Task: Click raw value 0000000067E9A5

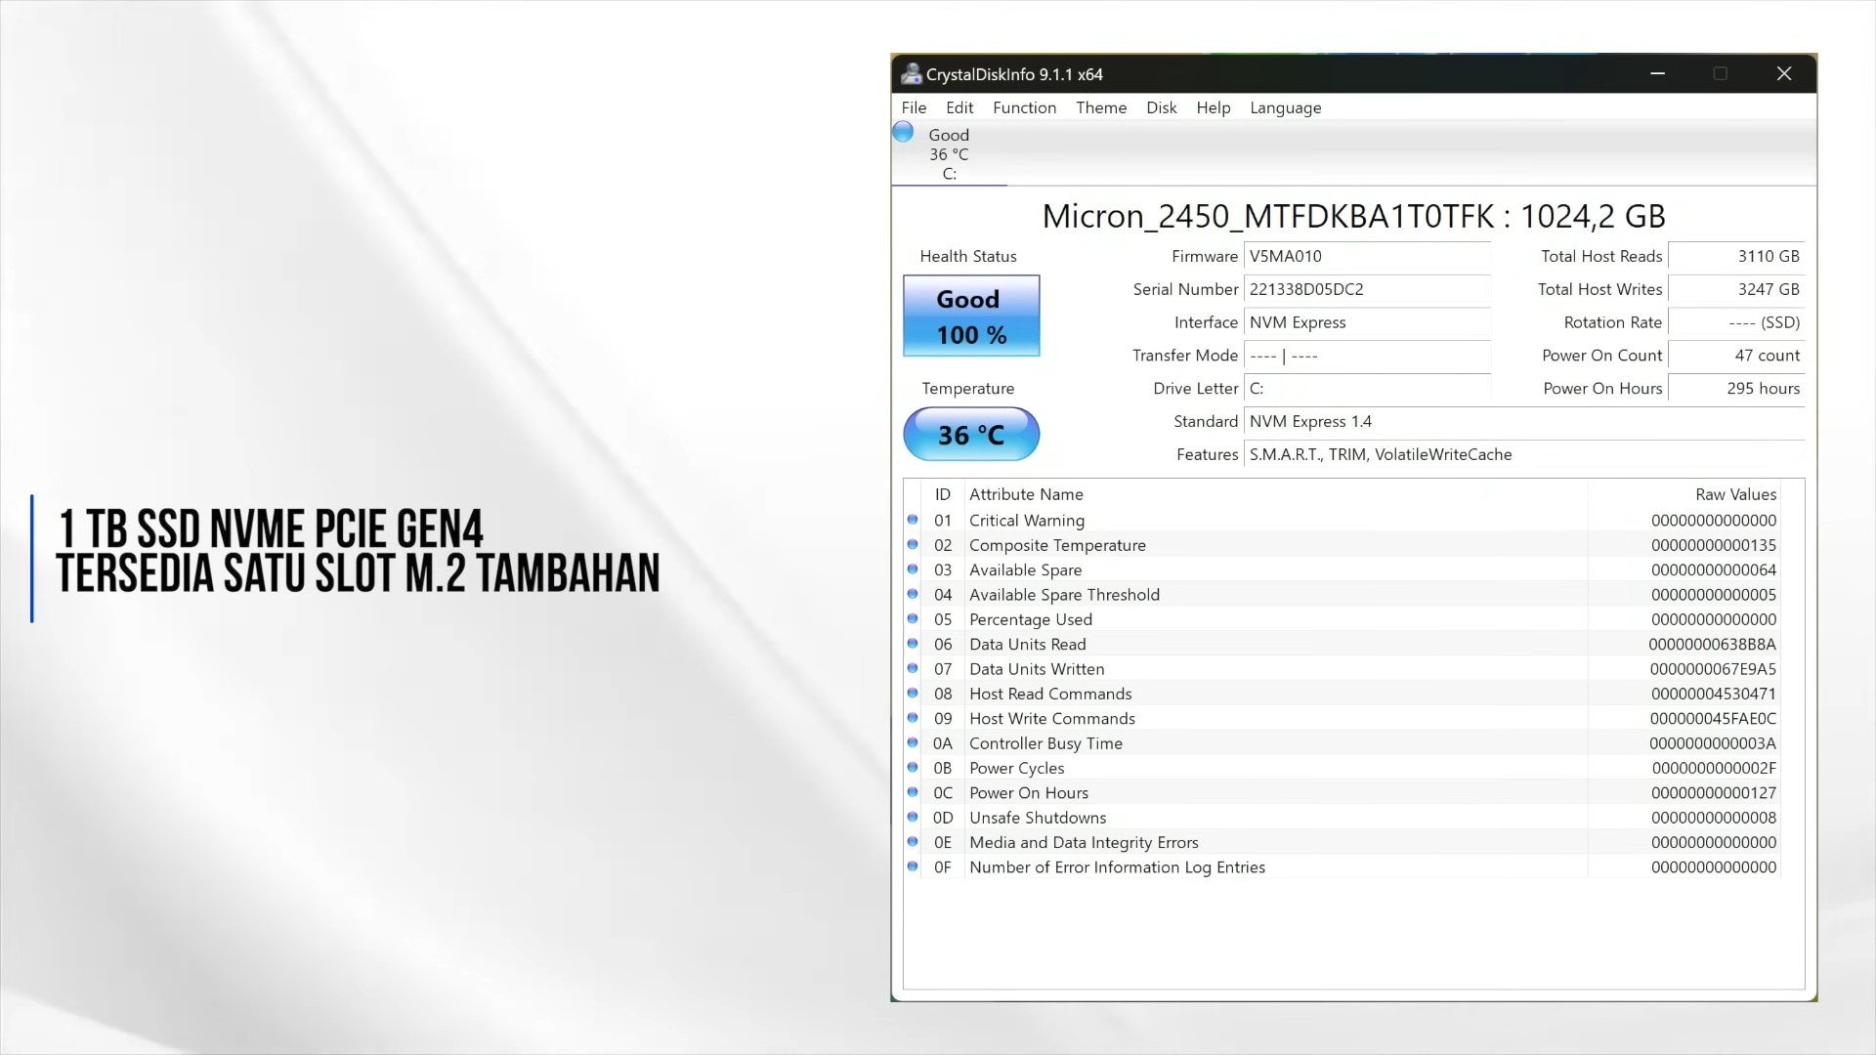Action: click(x=1713, y=669)
